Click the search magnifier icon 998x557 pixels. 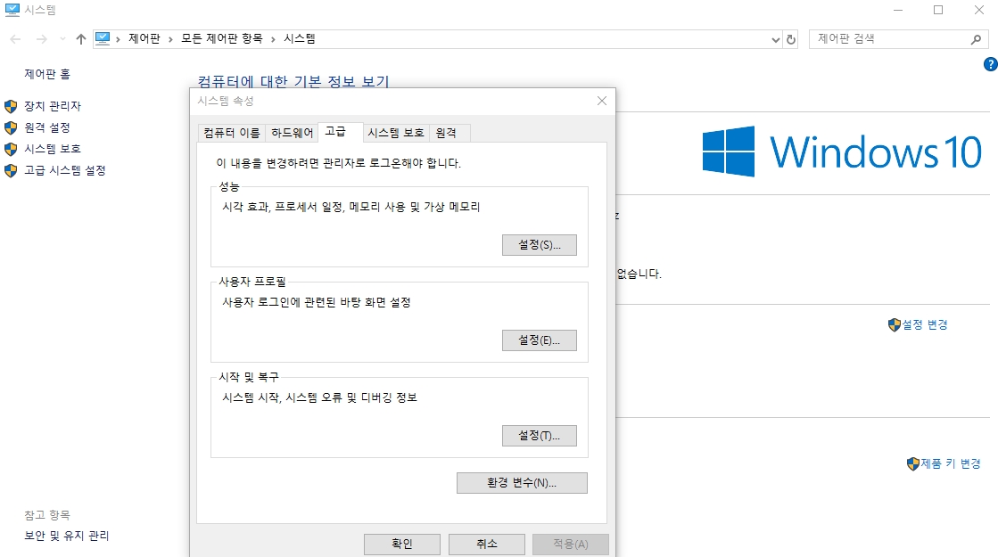click(x=976, y=39)
